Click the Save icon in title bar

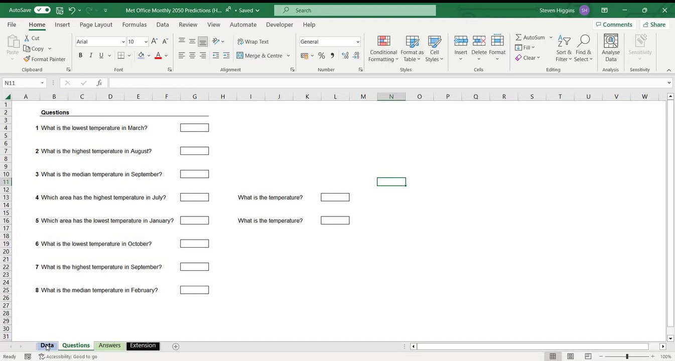click(x=60, y=10)
